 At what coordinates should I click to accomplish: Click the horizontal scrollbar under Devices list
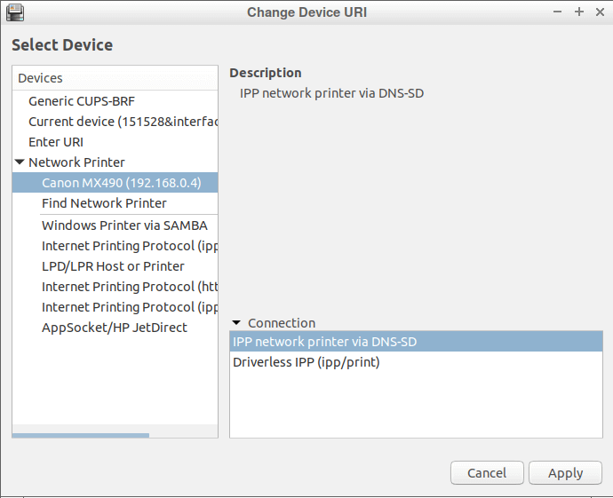[x=81, y=435]
